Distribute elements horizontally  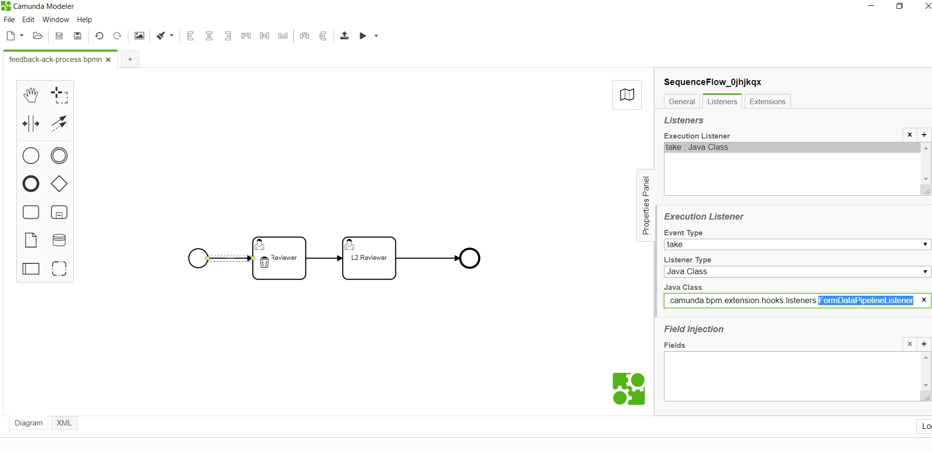305,36
